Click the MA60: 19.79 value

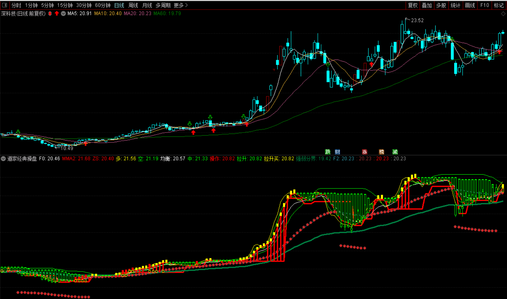167,13
